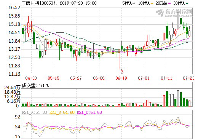Click the 成交量:77170 volume label
The height and width of the screenshot is (139, 198).
[35, 85]
